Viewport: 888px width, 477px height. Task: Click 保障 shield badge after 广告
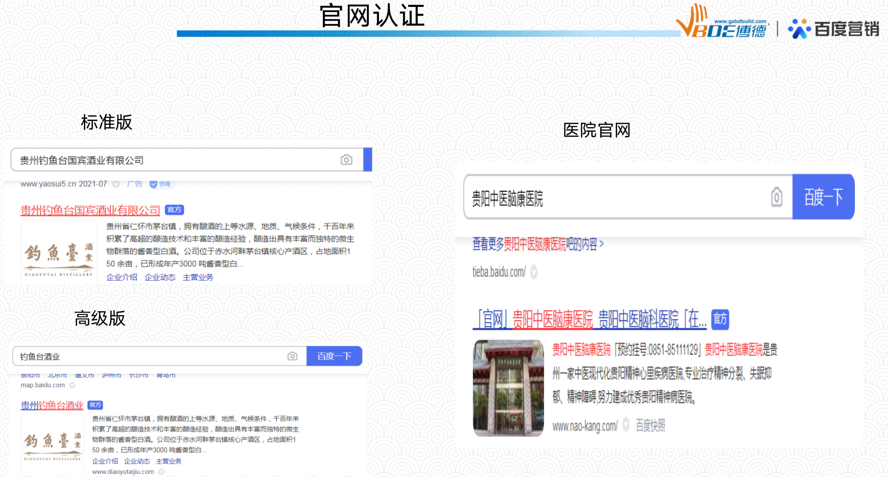coord(161,184)
